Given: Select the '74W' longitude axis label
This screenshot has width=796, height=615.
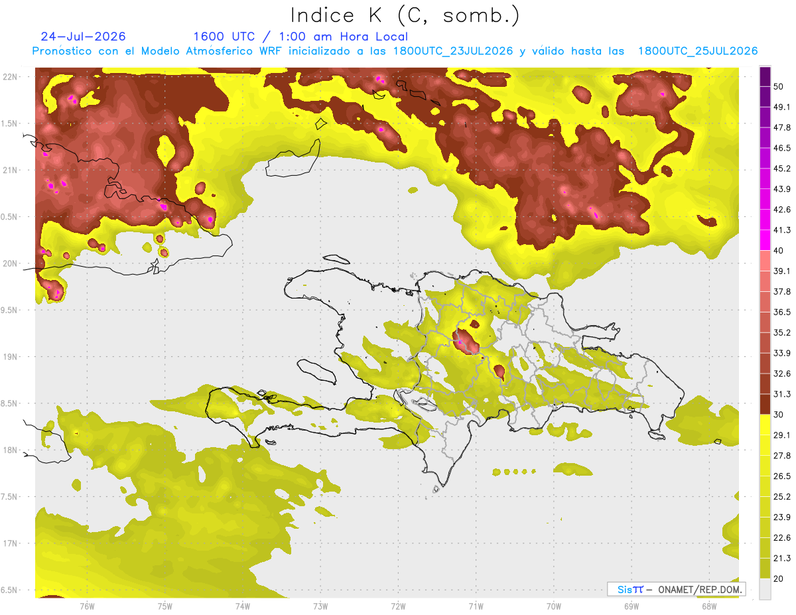Looking at the screenshot, I should (x=243, y=606).
